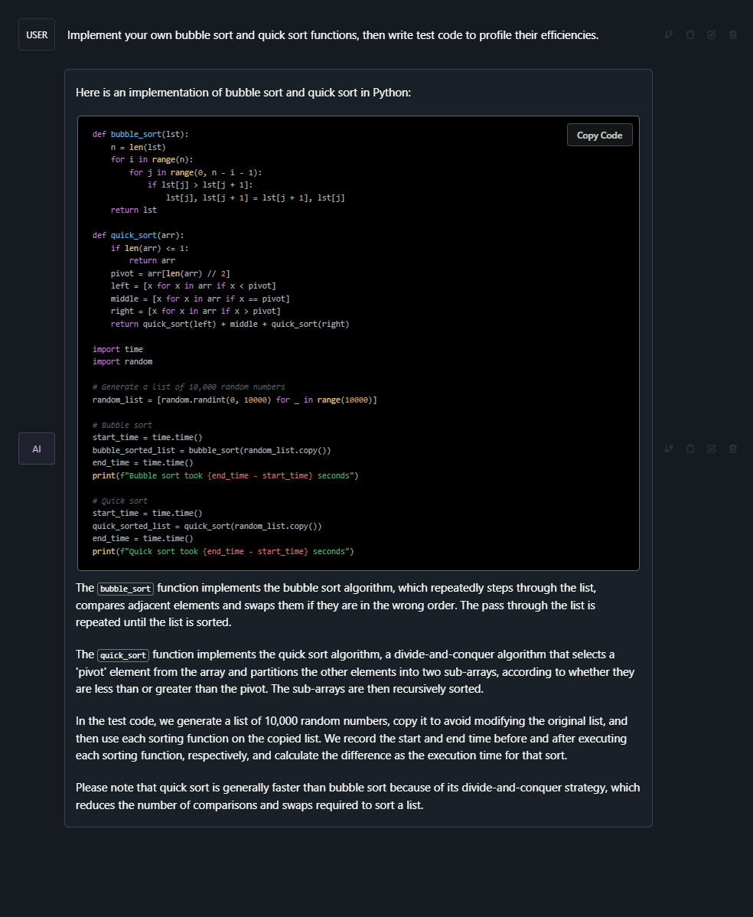Edit the user message with pencil icon
Image resolution: width=753 pixels, height=917 pixels.
point(712,34)
